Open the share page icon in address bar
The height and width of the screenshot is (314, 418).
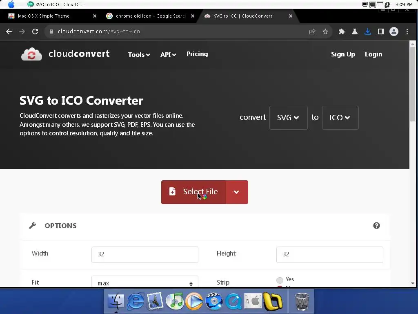tap(312, 31)
